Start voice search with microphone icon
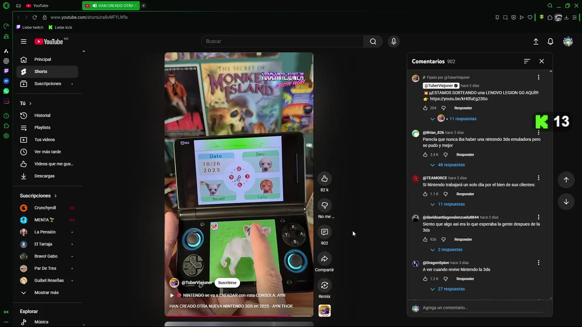Viewport: 582px width, 327px height. pos(394,41)
